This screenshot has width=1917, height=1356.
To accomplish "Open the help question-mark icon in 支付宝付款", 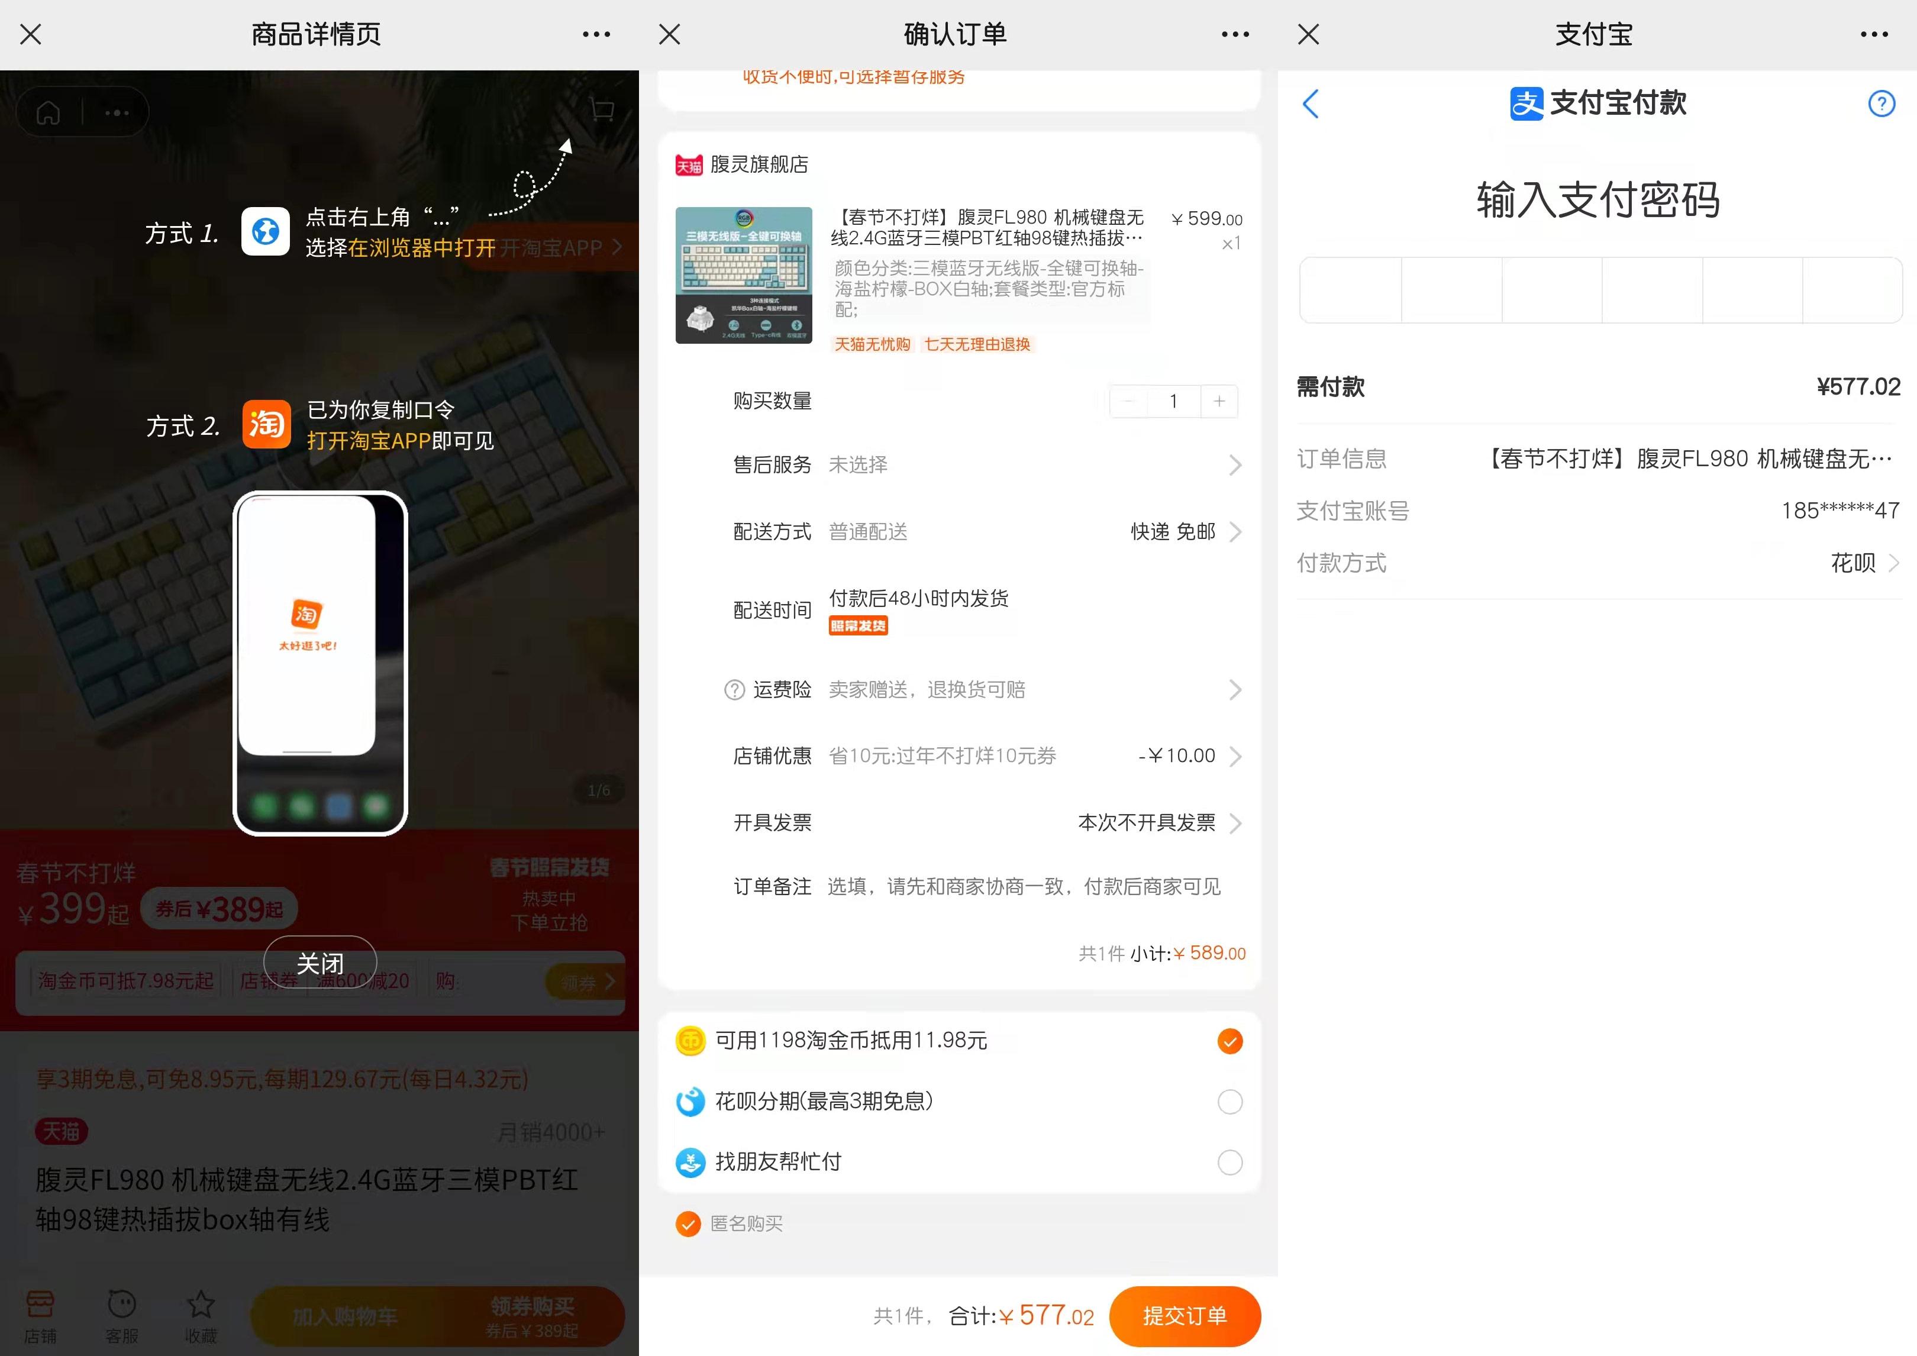I will (1881, 104).
